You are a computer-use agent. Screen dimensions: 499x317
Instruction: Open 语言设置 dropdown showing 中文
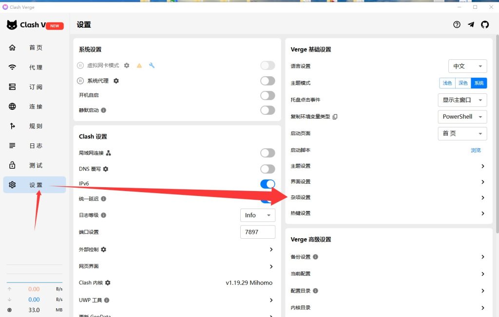click(467, 66)
